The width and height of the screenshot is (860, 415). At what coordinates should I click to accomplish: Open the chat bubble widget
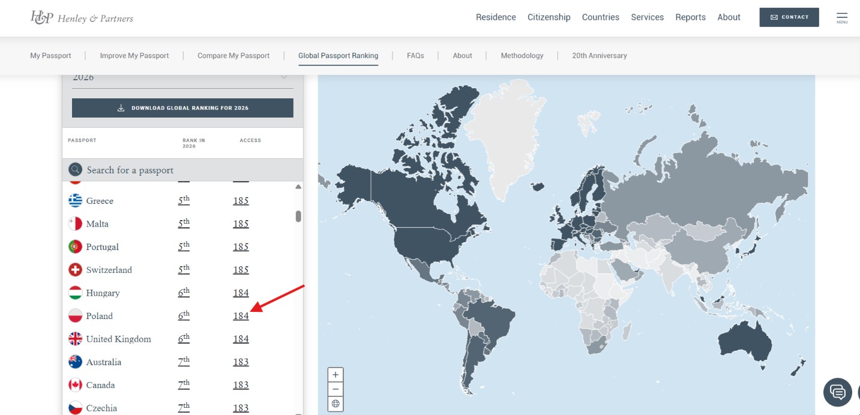point(838,392)
